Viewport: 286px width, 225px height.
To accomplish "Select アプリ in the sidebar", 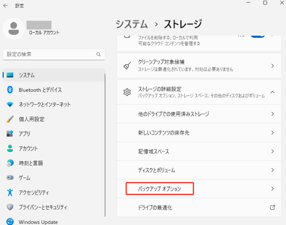I will pyautogui.click(x=24, y=134).
